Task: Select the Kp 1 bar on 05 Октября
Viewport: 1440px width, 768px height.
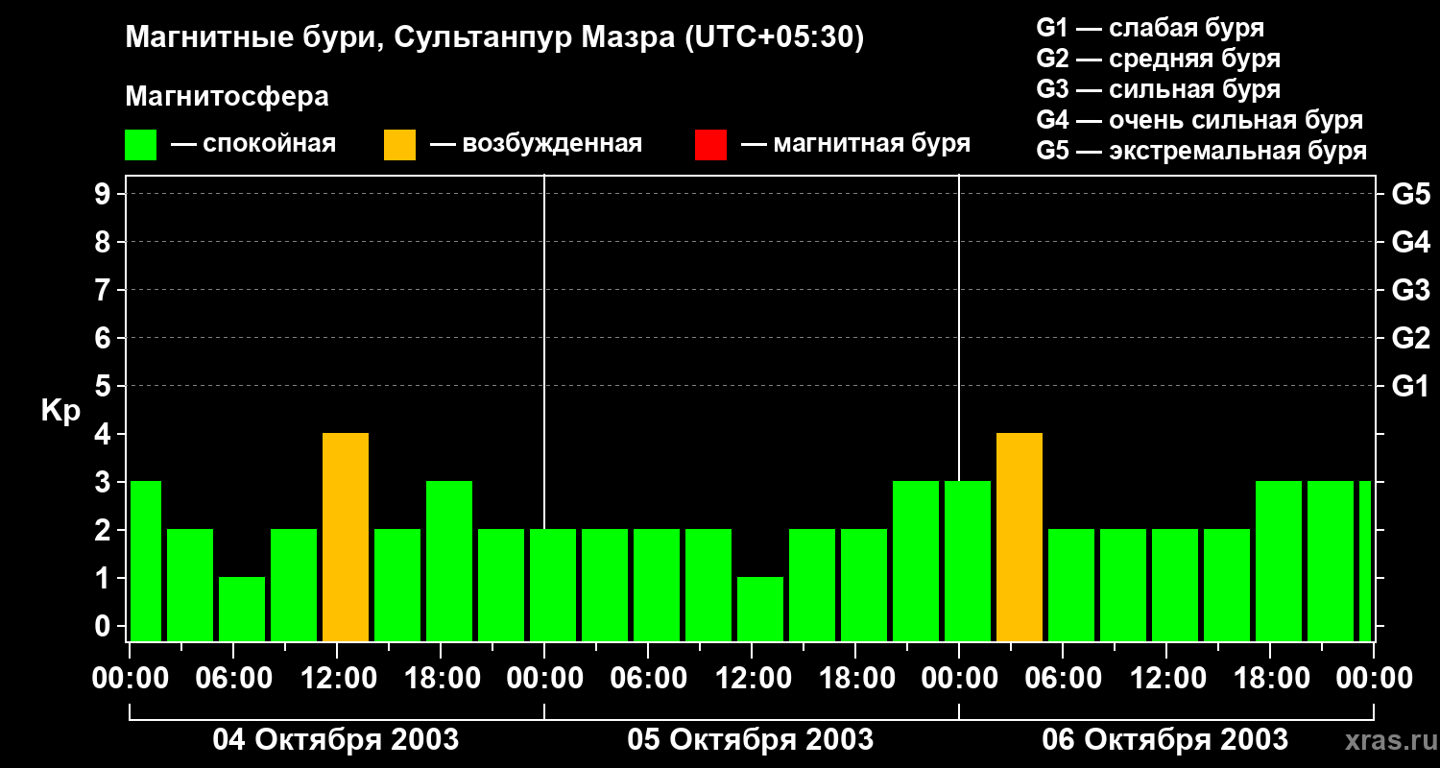Action: click(x=760, y=610)
